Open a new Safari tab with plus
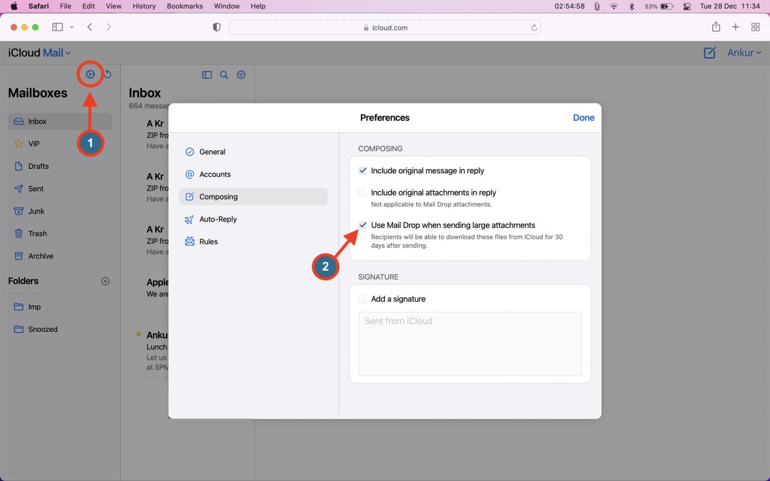 pyautogui.click(x=736, y=27)
